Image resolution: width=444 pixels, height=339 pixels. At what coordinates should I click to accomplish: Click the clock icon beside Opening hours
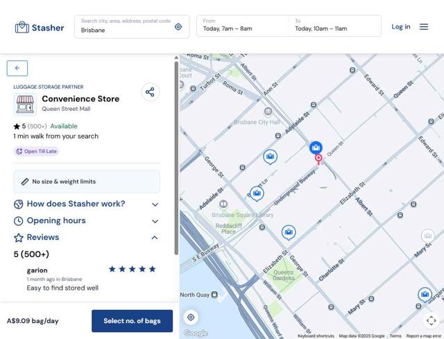click(x=19, y=221)
